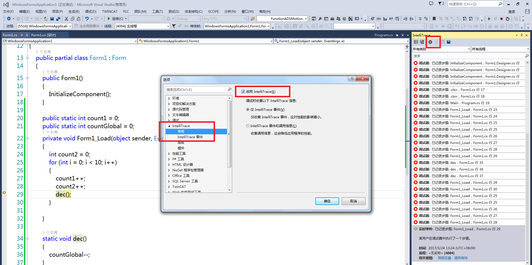Select IntelliTrace 事件 options tree item
532x265 pixels.
(190, 137)
